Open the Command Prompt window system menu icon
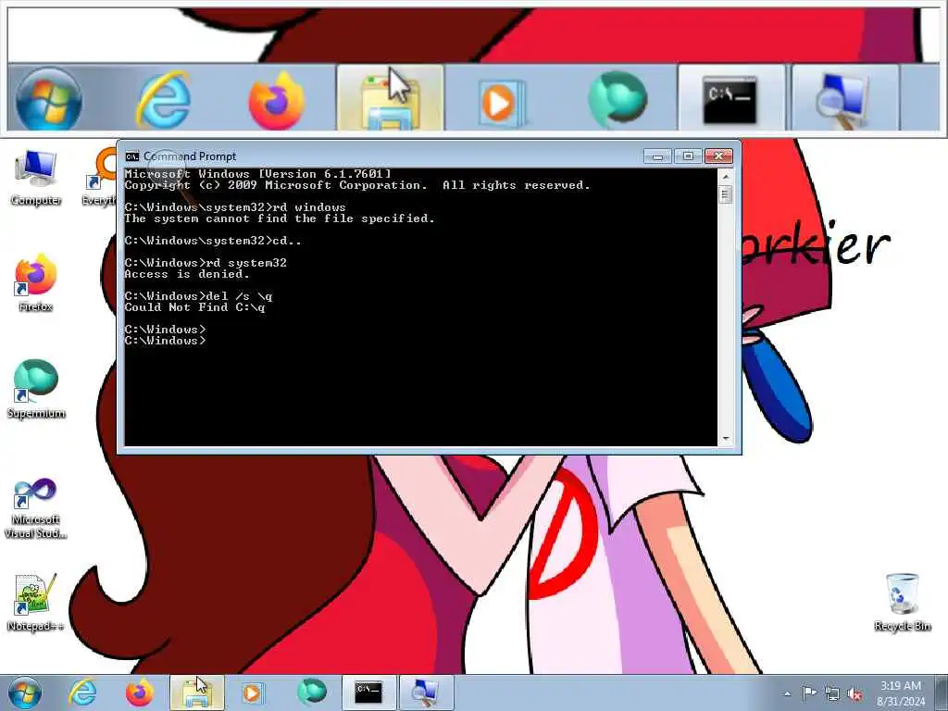Image resolution: width=948 pixels, height=711 pixels. pyautogui.click(x=131, y=156)
